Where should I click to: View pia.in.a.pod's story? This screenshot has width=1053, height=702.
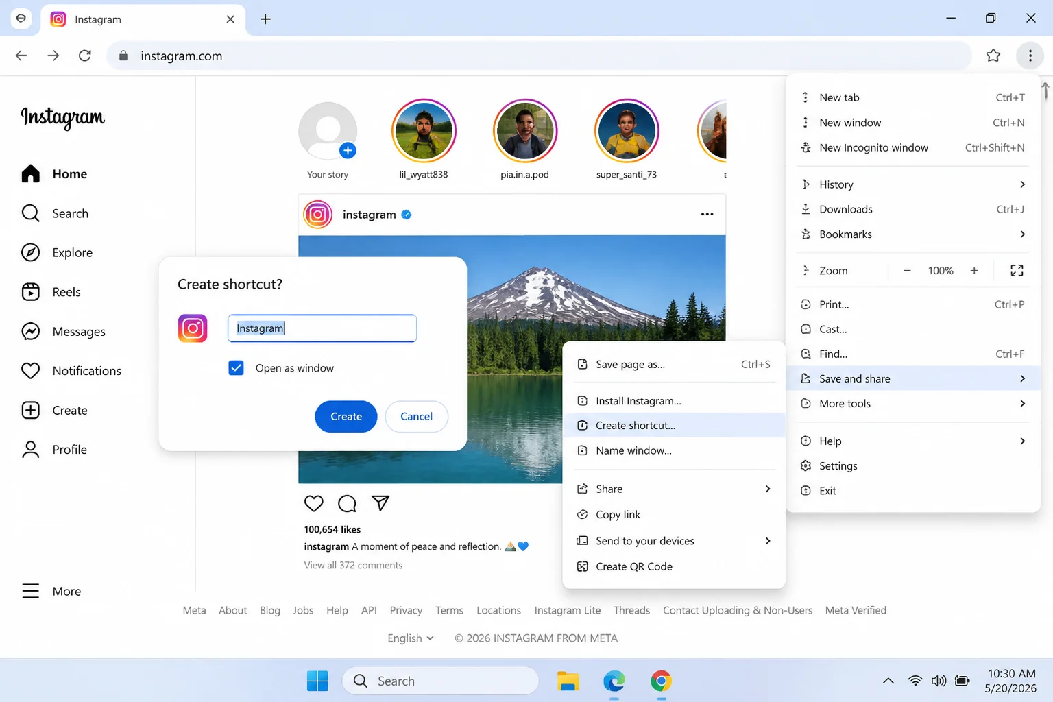525,131
